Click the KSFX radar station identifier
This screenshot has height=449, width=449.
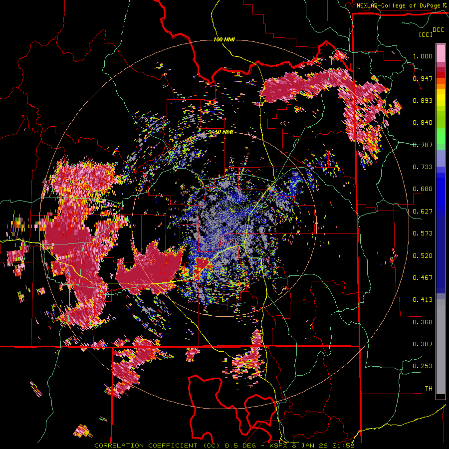coord(279,446)
